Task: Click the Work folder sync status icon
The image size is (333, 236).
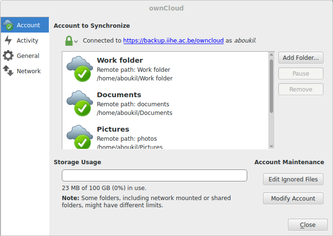Action: (x=80, y=69)
